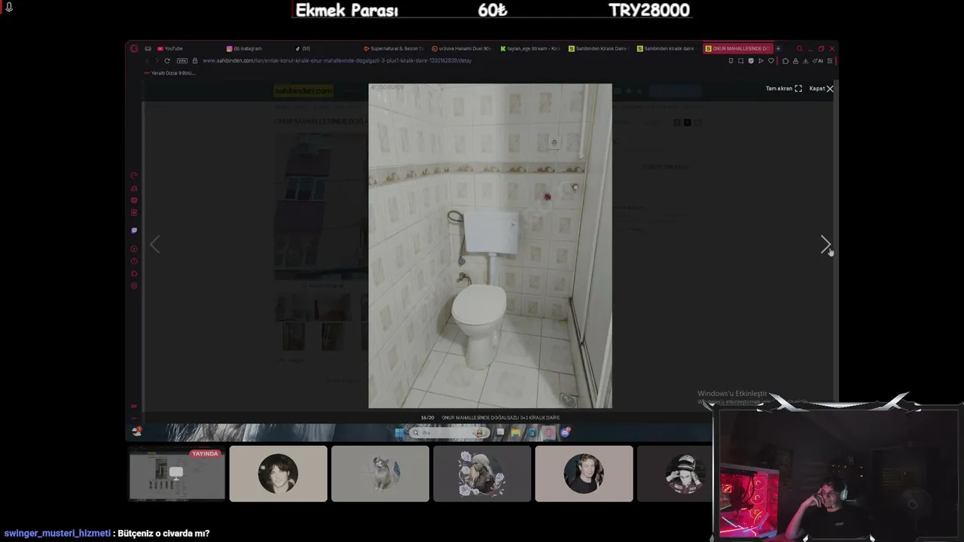This screenshot has height=542, width=964.
Task: Click the microphone icon on the stream overlay
Action: (9, 7)
